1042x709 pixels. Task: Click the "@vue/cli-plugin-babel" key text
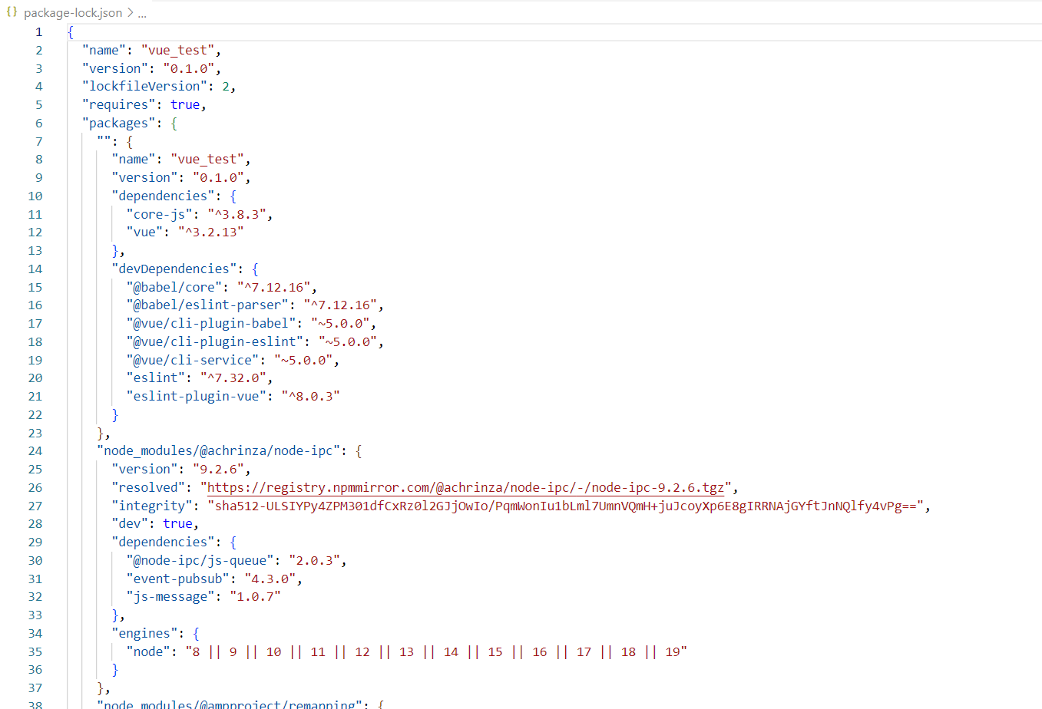point(211,324)
